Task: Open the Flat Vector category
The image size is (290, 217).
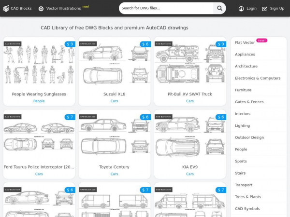Action: point(245,42)
